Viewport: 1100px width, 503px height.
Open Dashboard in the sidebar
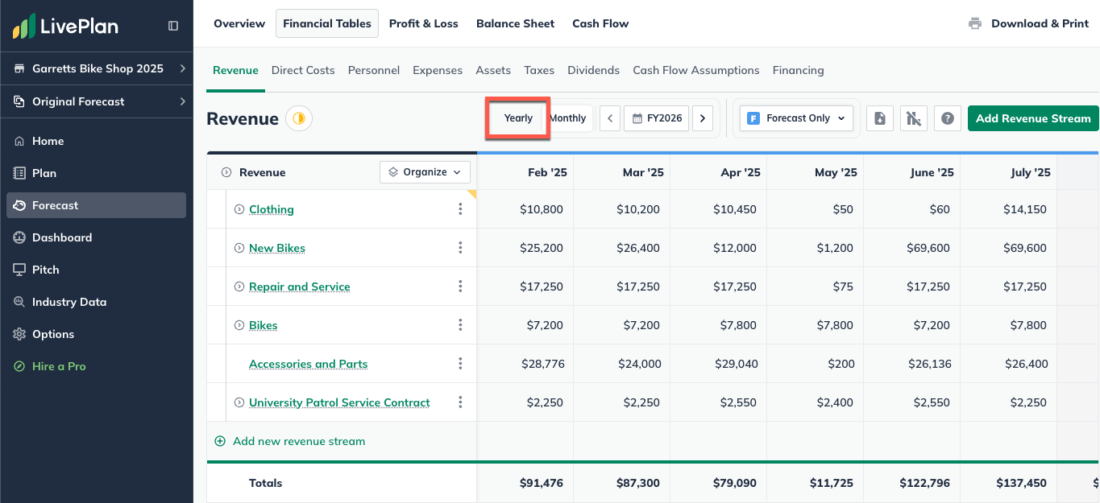point(96,237)
